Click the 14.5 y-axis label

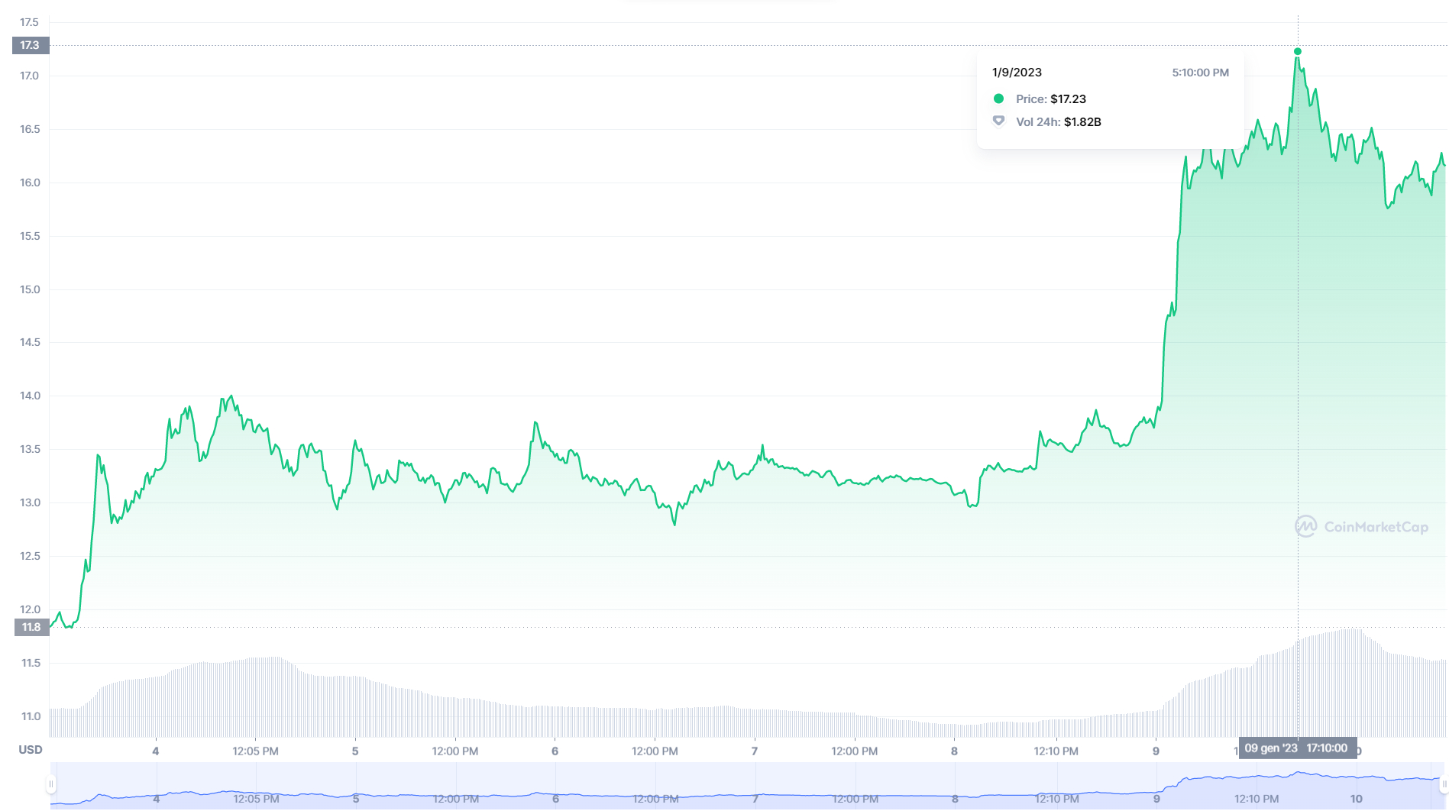click(30, 342)
